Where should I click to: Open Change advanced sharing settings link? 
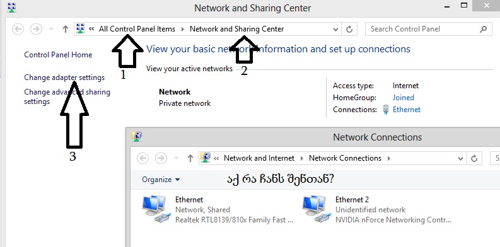pyautogui.click(x=67, y=96)
